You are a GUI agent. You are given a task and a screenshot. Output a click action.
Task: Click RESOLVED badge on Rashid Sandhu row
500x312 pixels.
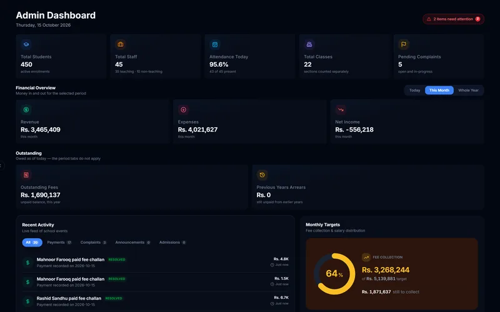114,299
